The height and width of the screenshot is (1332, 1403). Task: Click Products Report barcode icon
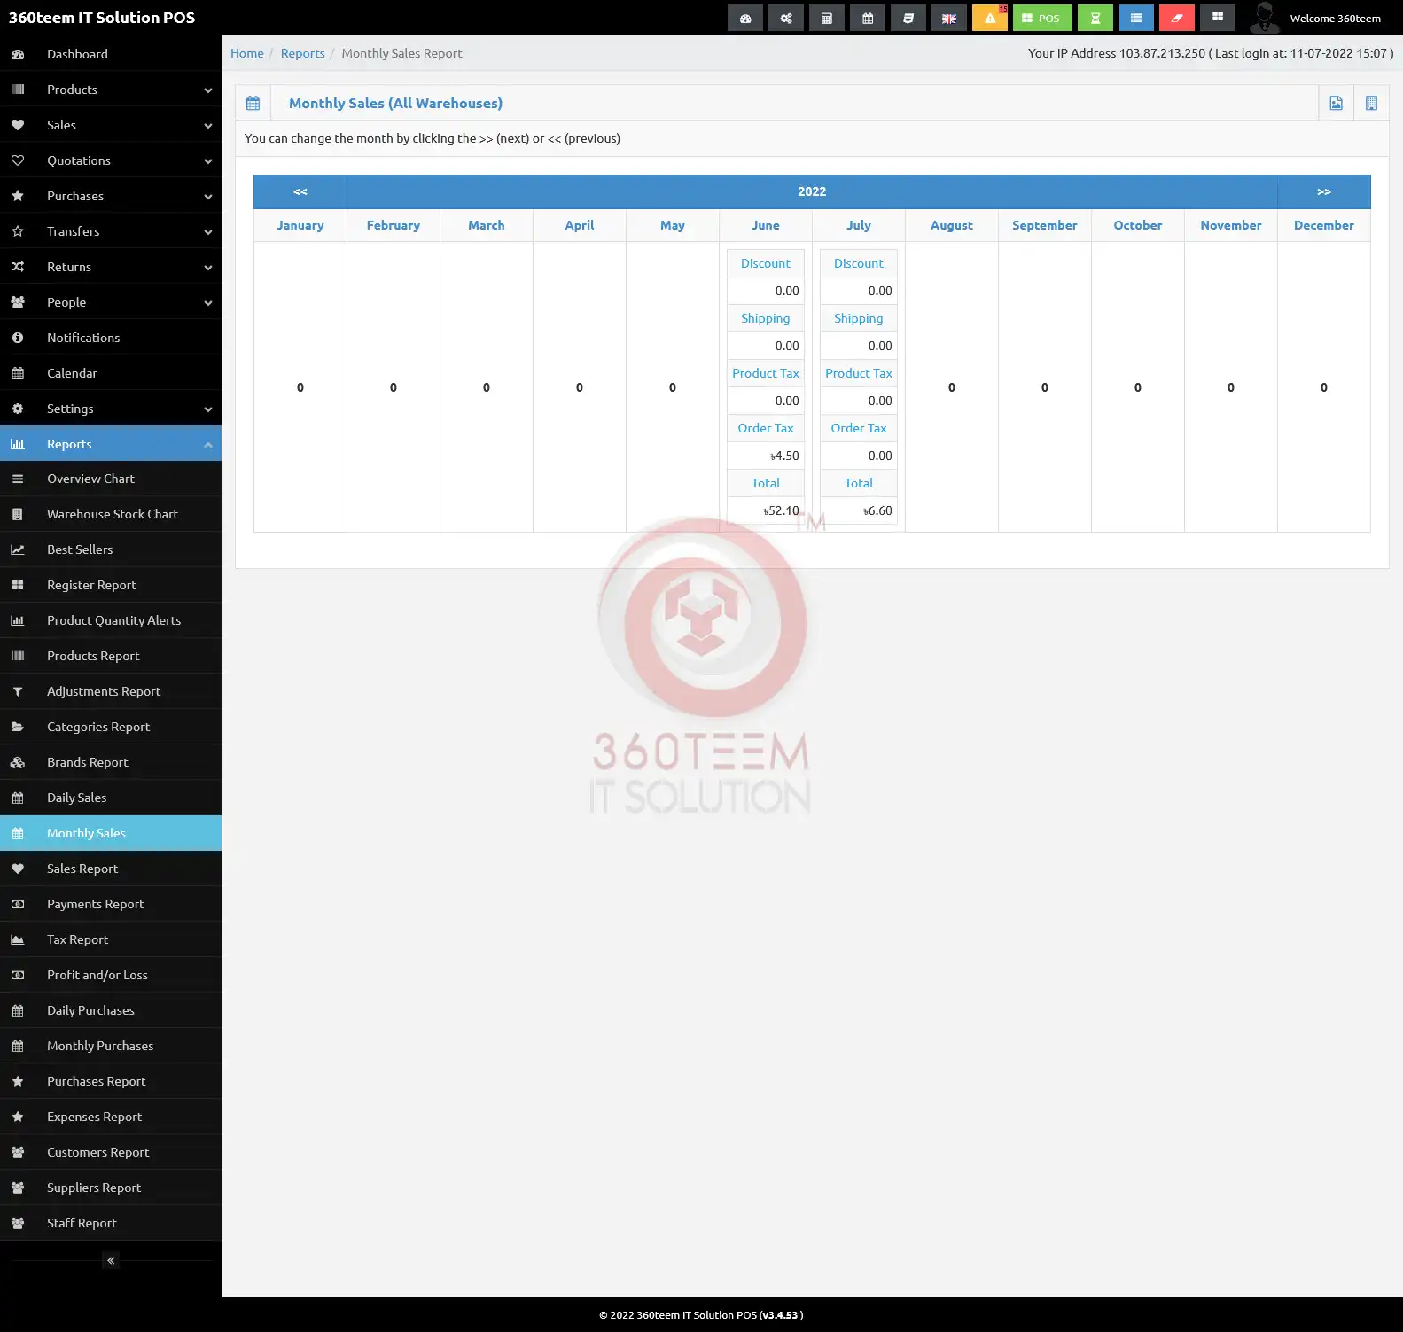[18, 656]
